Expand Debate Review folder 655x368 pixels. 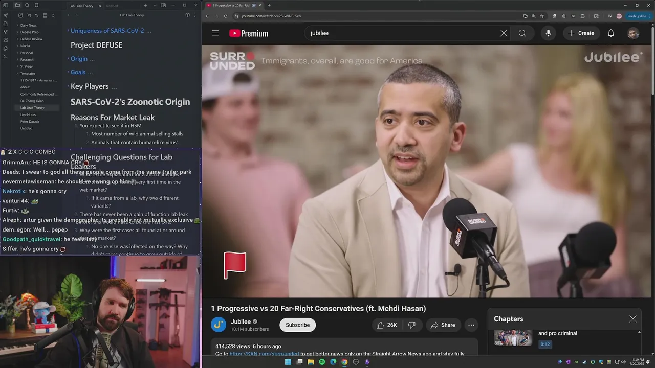click(x=31, y=39)
